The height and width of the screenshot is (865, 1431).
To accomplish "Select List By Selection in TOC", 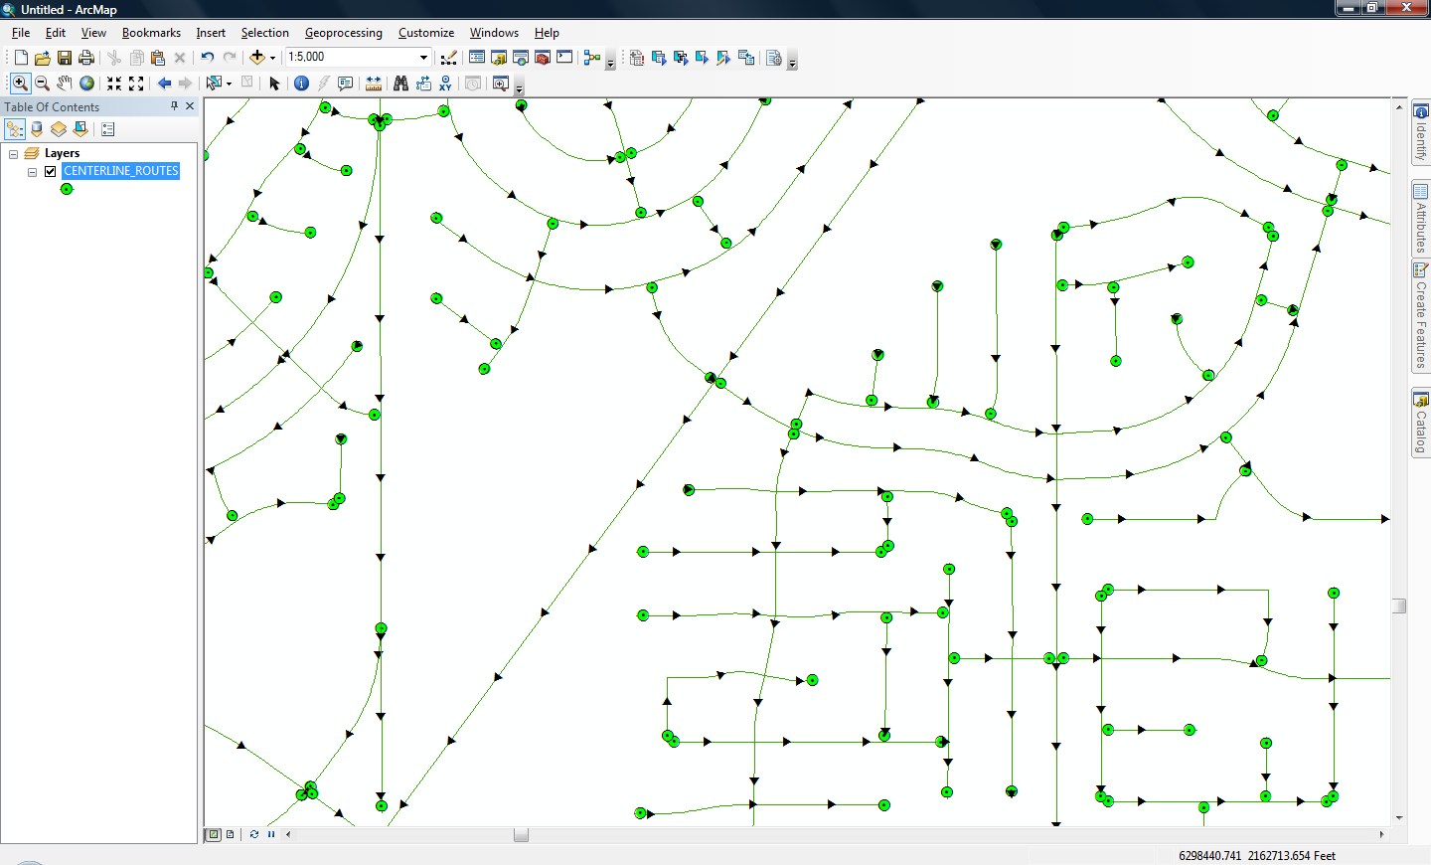I will (80, 129).
